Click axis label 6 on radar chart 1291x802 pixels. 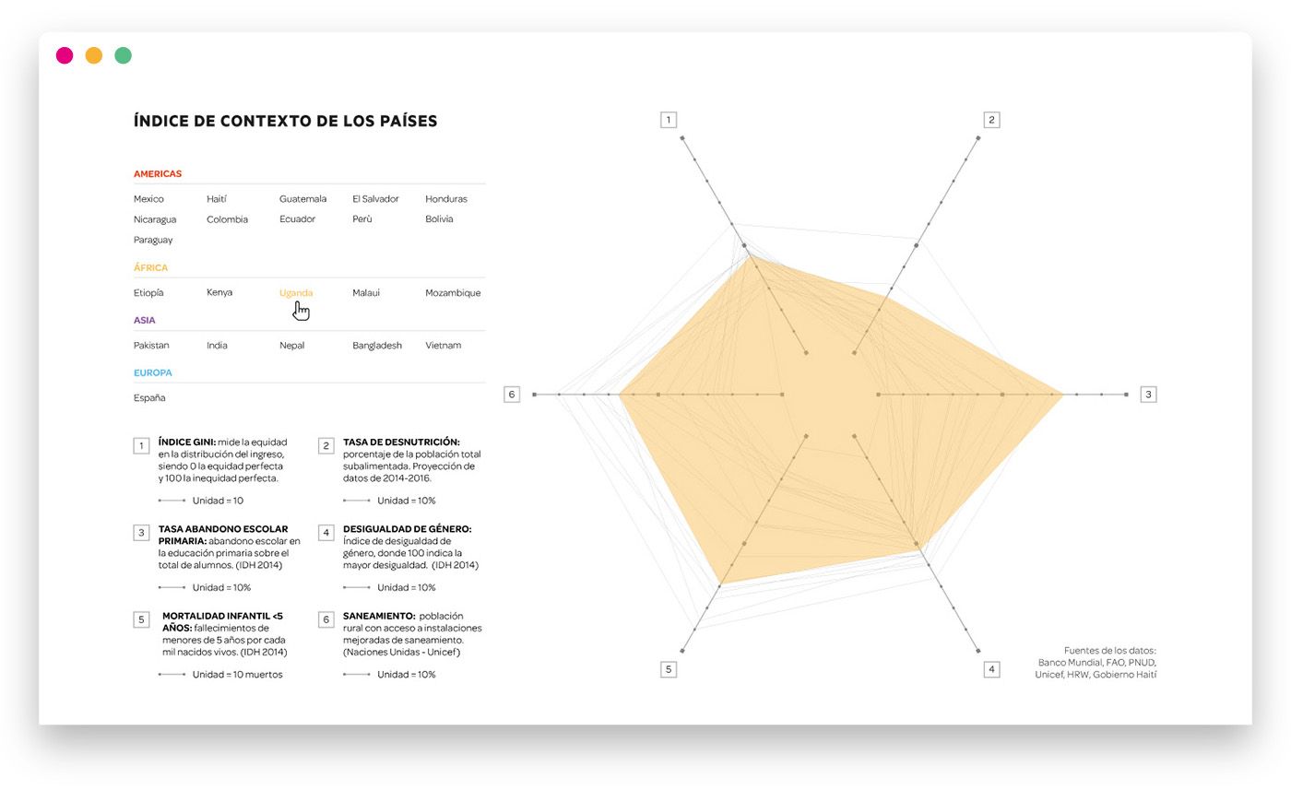[512, 395]
